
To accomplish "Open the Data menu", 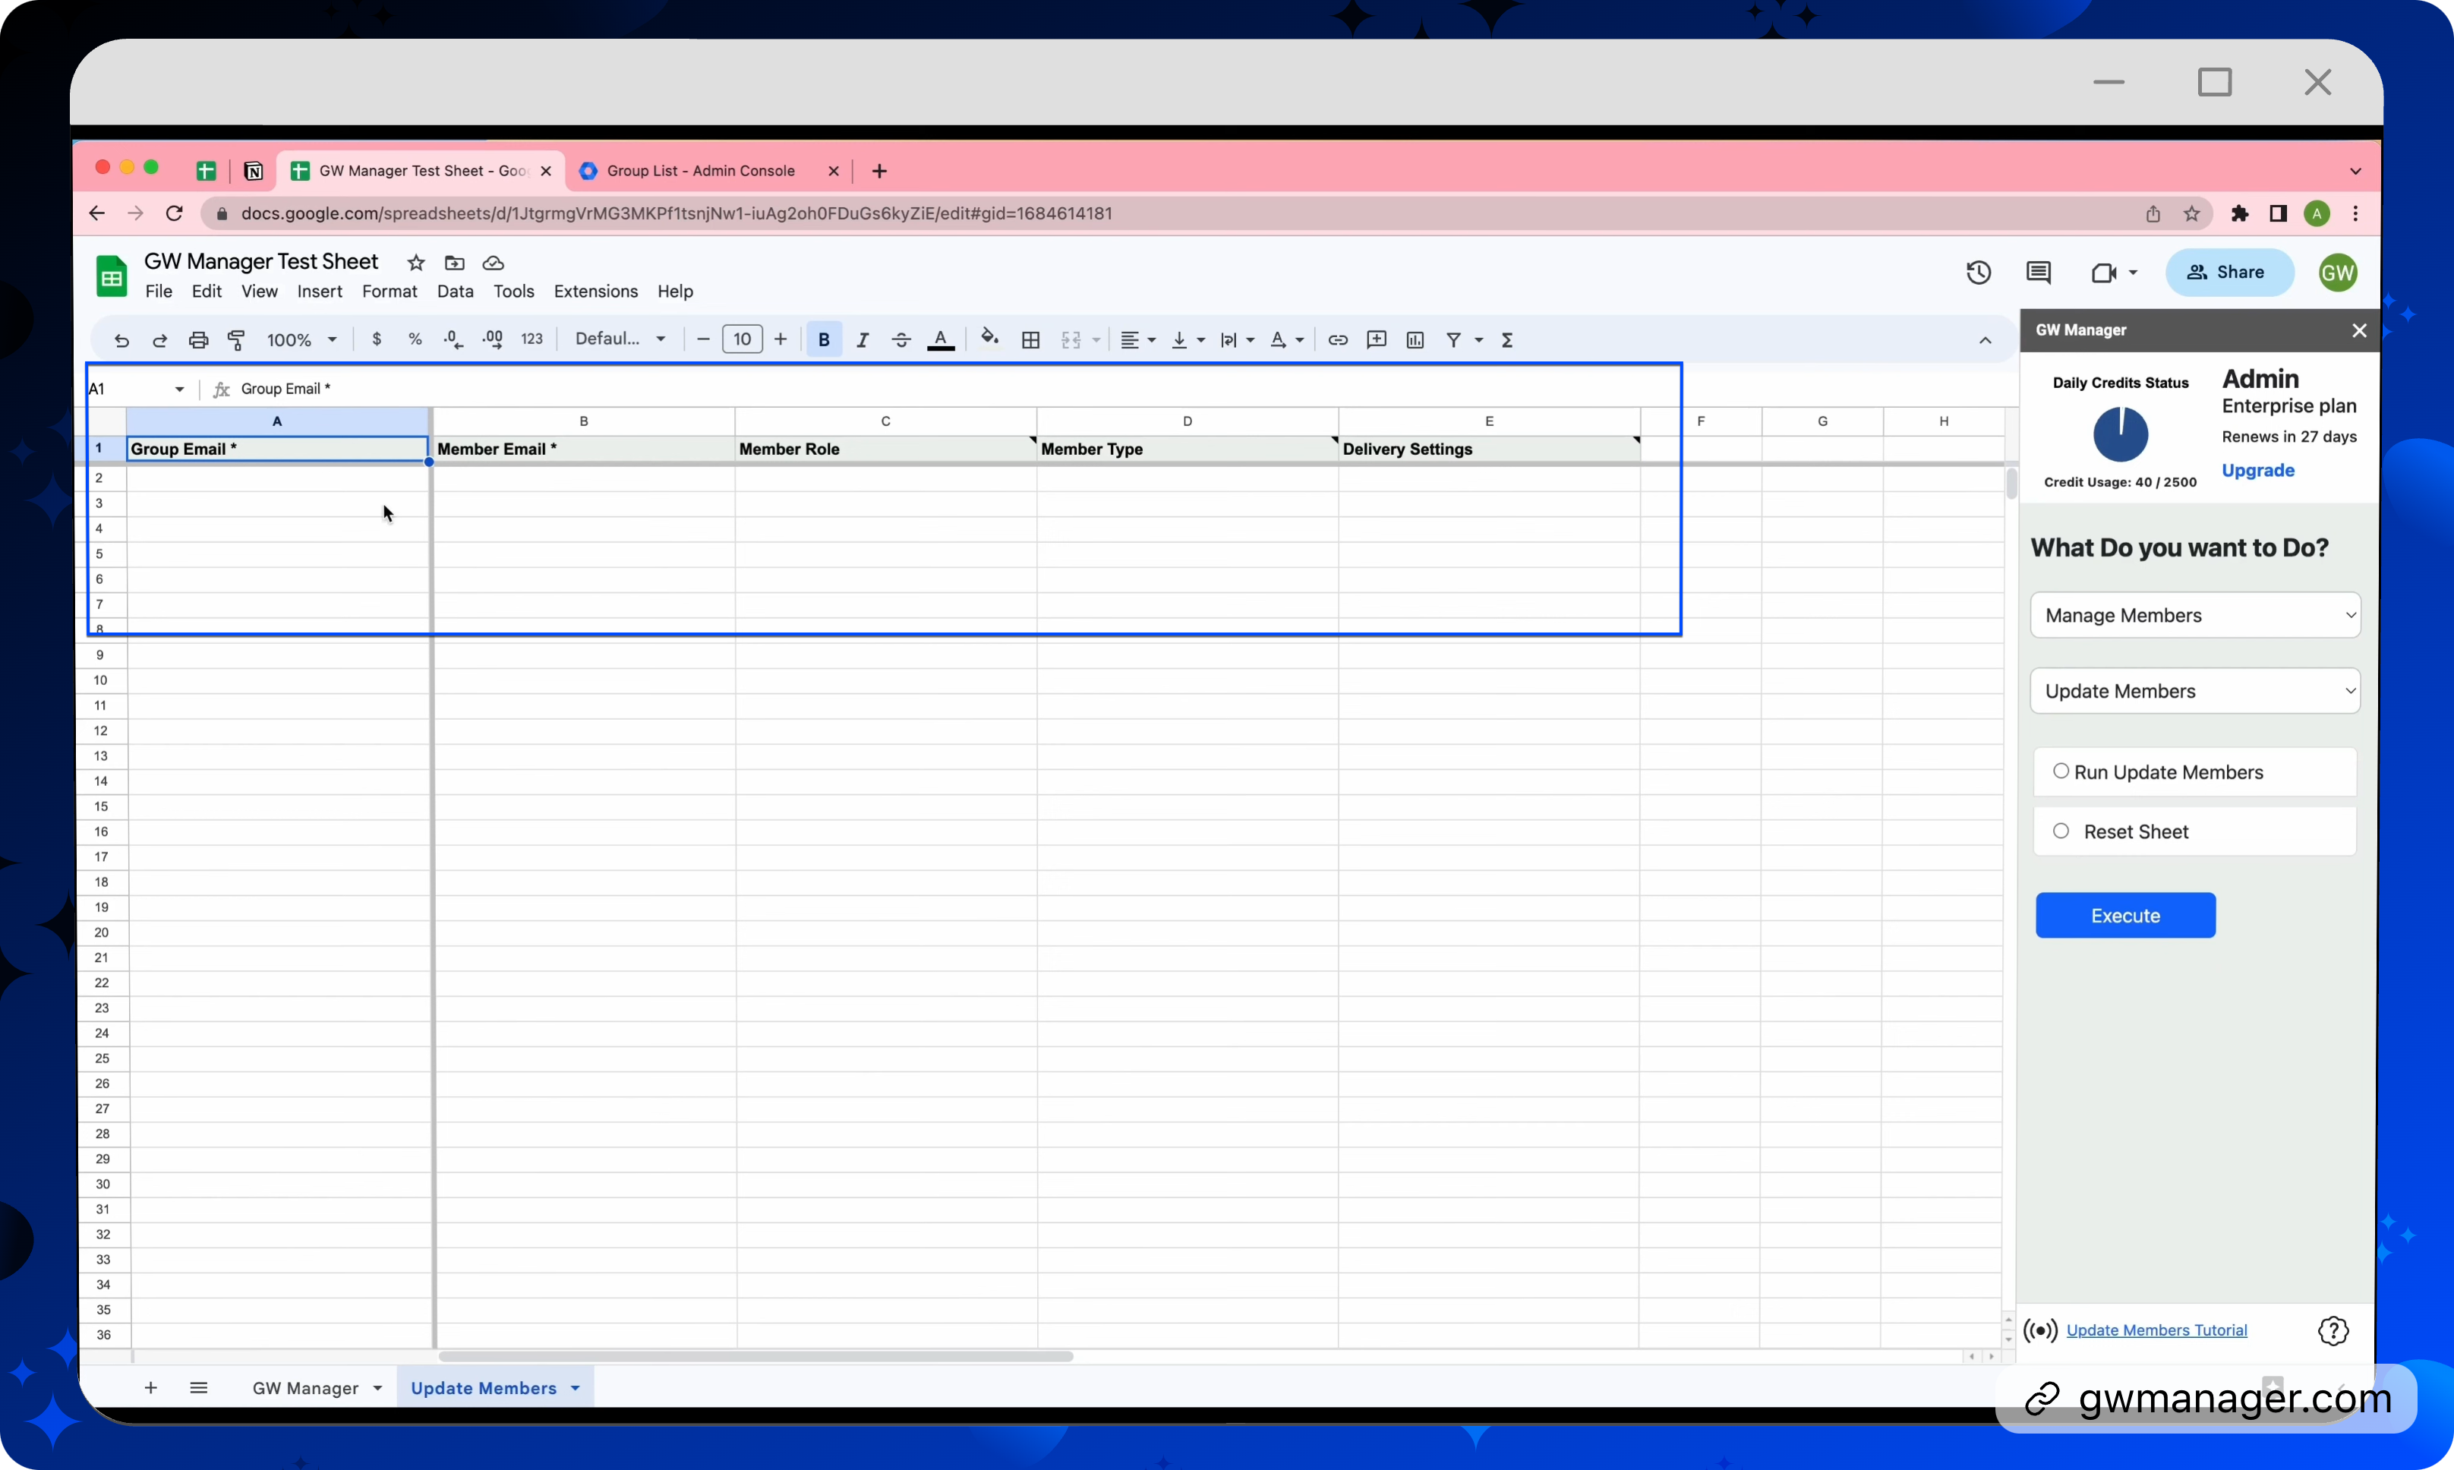I will coord(455,292).
